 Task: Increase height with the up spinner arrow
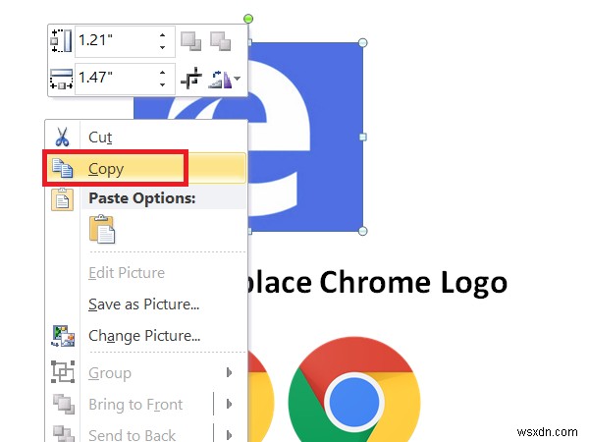click(x=162, y=35)
